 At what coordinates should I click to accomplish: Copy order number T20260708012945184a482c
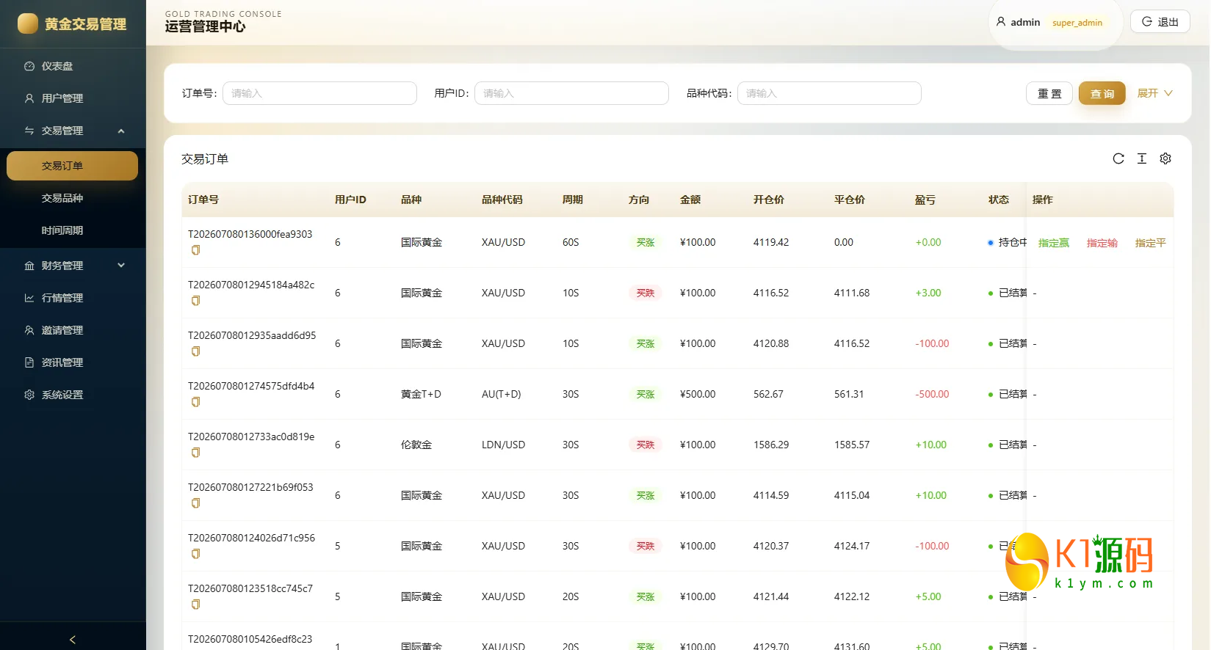(x=196, y=301)
